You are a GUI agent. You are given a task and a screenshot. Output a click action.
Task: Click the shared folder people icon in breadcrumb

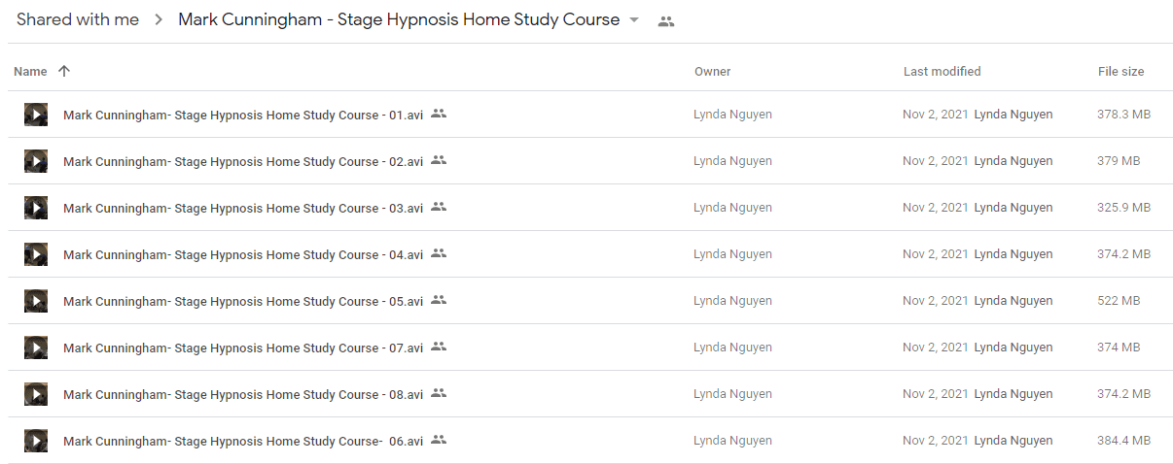coord(665,21)
